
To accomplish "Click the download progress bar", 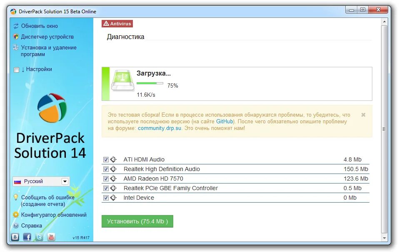I will (x=150, y=83).
